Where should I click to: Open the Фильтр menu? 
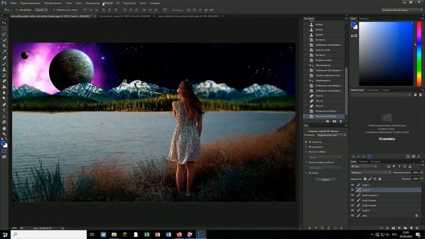pyautogui.click(x=108, y=3)
